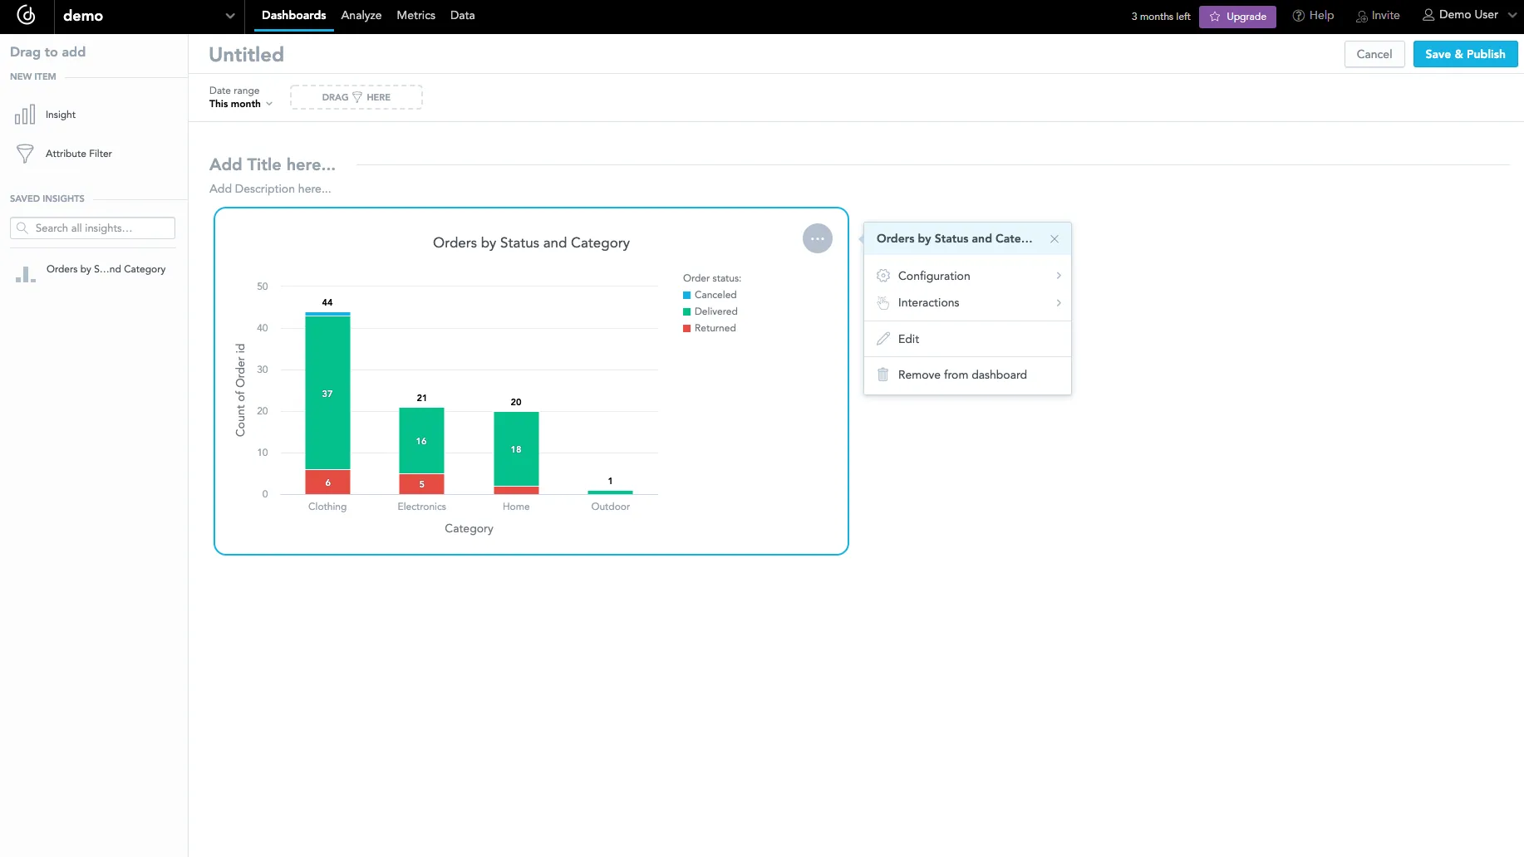Click the trash icon next to Remove from dashboard
The height and width of the screenshot is (857, 1524).
pos(882,375)
